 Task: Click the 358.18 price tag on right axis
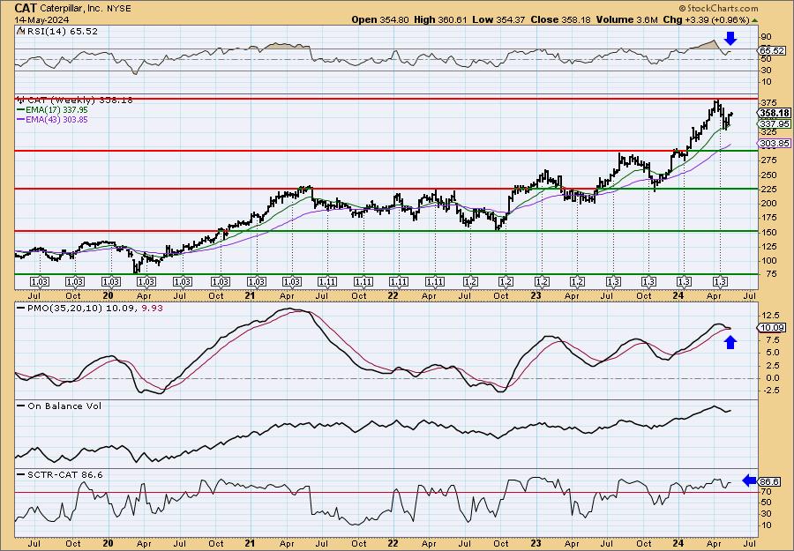[x=775, y=113]
